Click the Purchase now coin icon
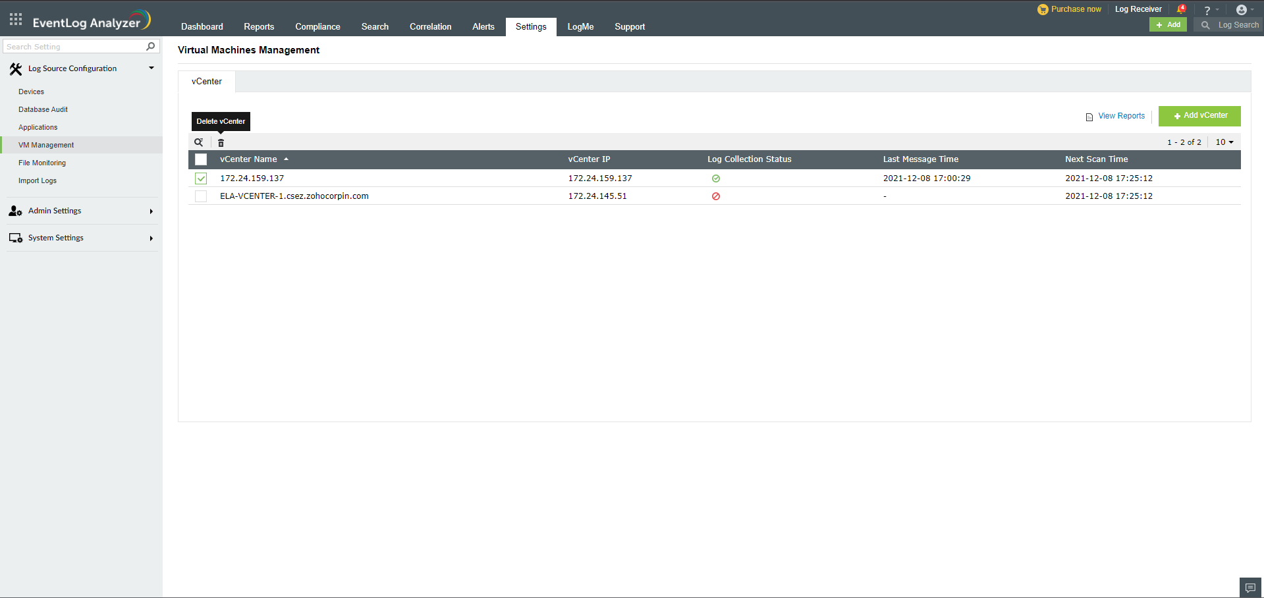1264x598 pixels. [x=1041, y=9]
